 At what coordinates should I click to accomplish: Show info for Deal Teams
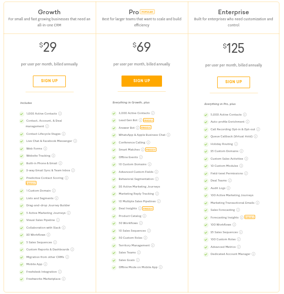click(x=230, y=180)
